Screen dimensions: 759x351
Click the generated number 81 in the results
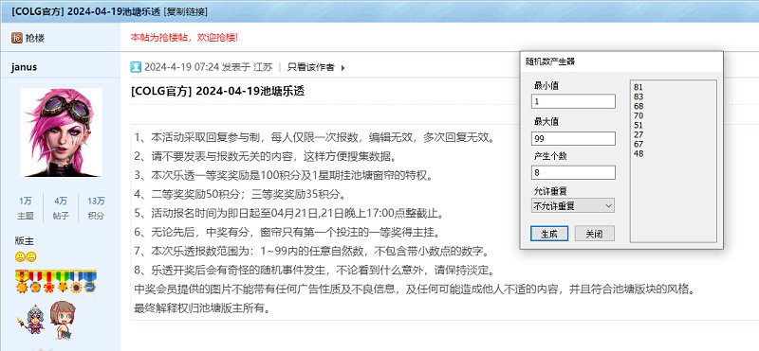pos(638,87)
